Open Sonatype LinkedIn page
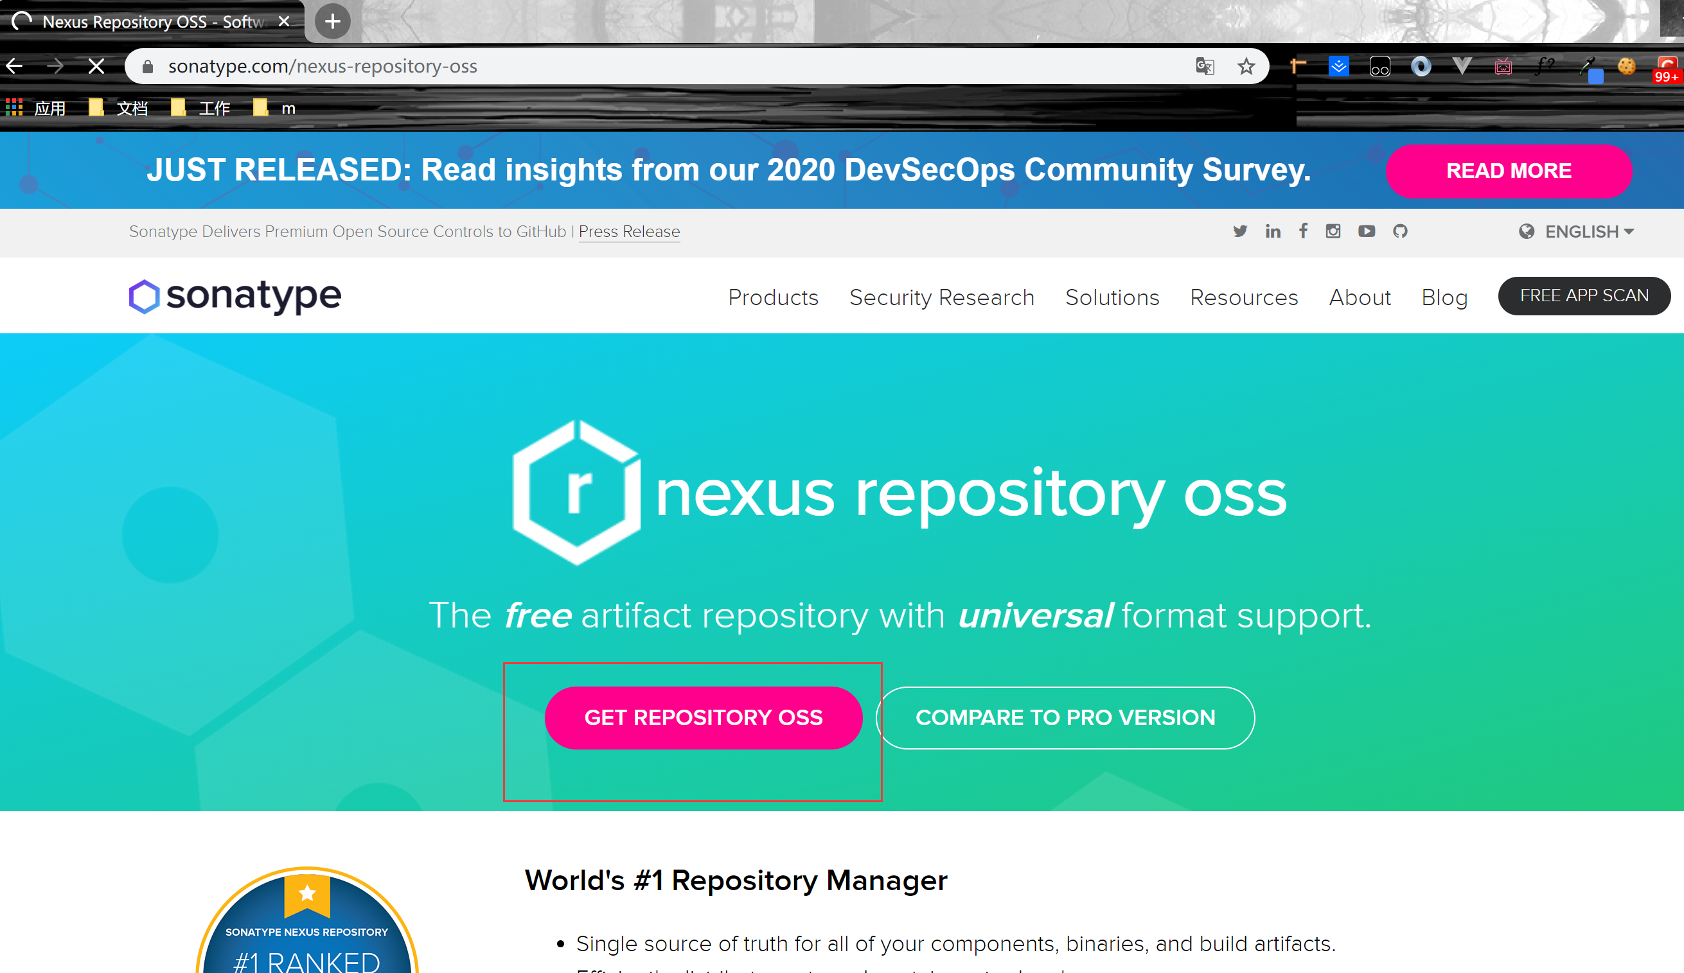Viewport: 1684px width, 973px height. point(1272,231)
